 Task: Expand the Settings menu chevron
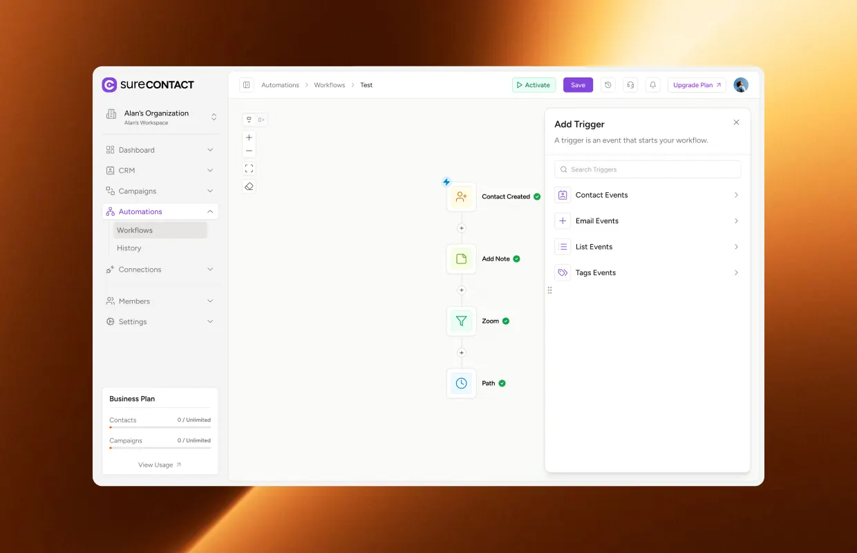click(210, 321)
